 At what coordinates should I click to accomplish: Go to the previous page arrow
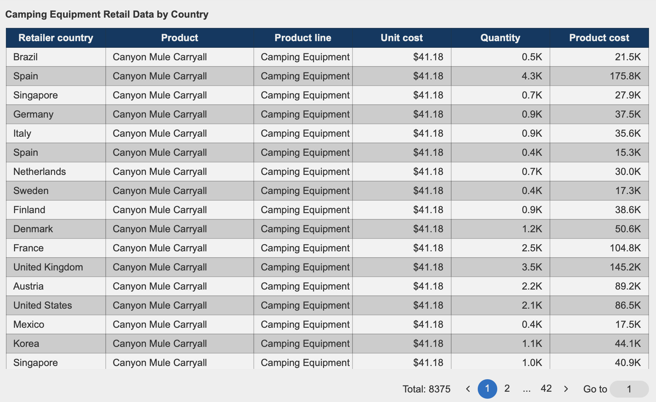click(x=468, y=389)
